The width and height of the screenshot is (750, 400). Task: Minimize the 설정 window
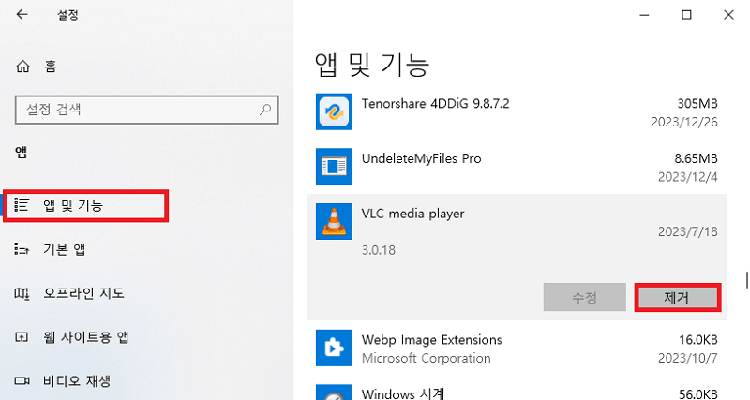644,15
